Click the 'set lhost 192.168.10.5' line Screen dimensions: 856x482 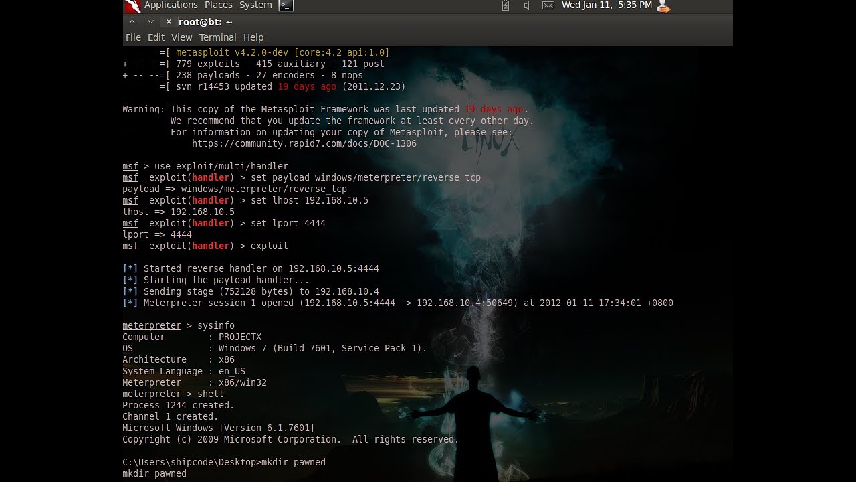click(x=310, y=200)
